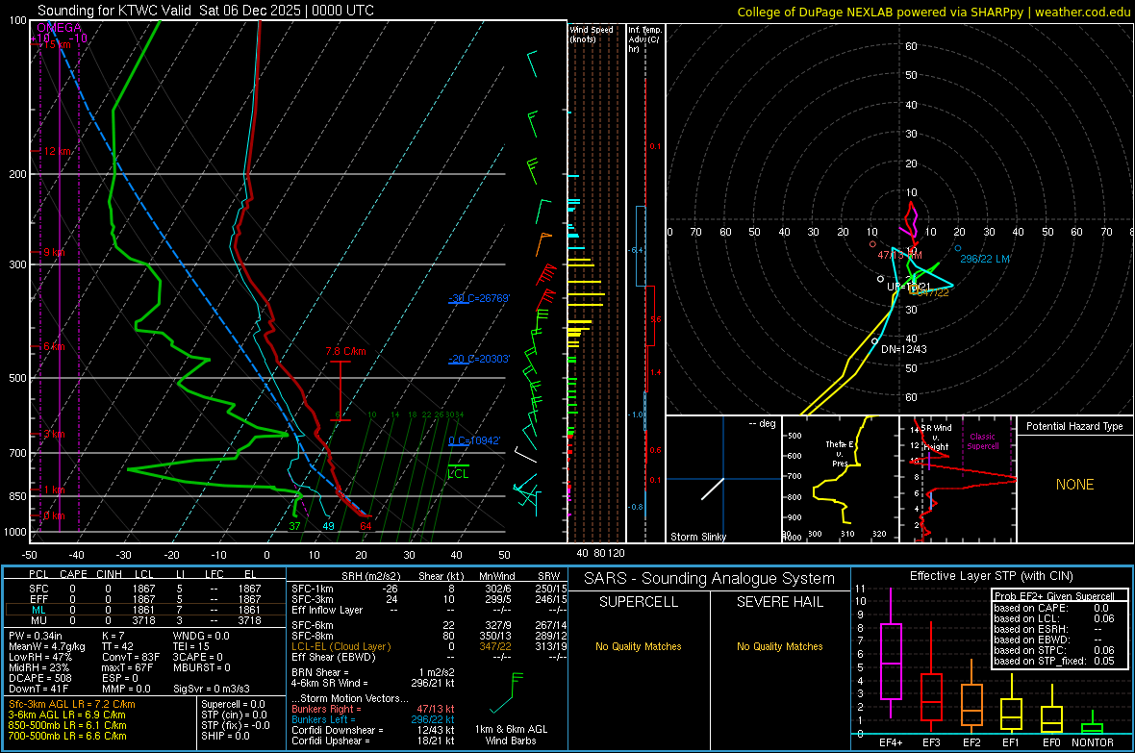Click the 'Wind Speed (knots)' header
Viewport: 1135px width, 753px height.
tap(591, 35)
